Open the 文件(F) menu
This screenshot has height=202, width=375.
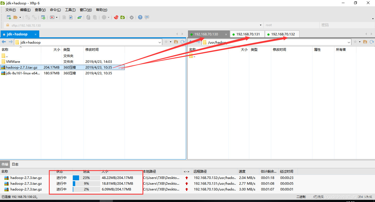tap(10, 10)
